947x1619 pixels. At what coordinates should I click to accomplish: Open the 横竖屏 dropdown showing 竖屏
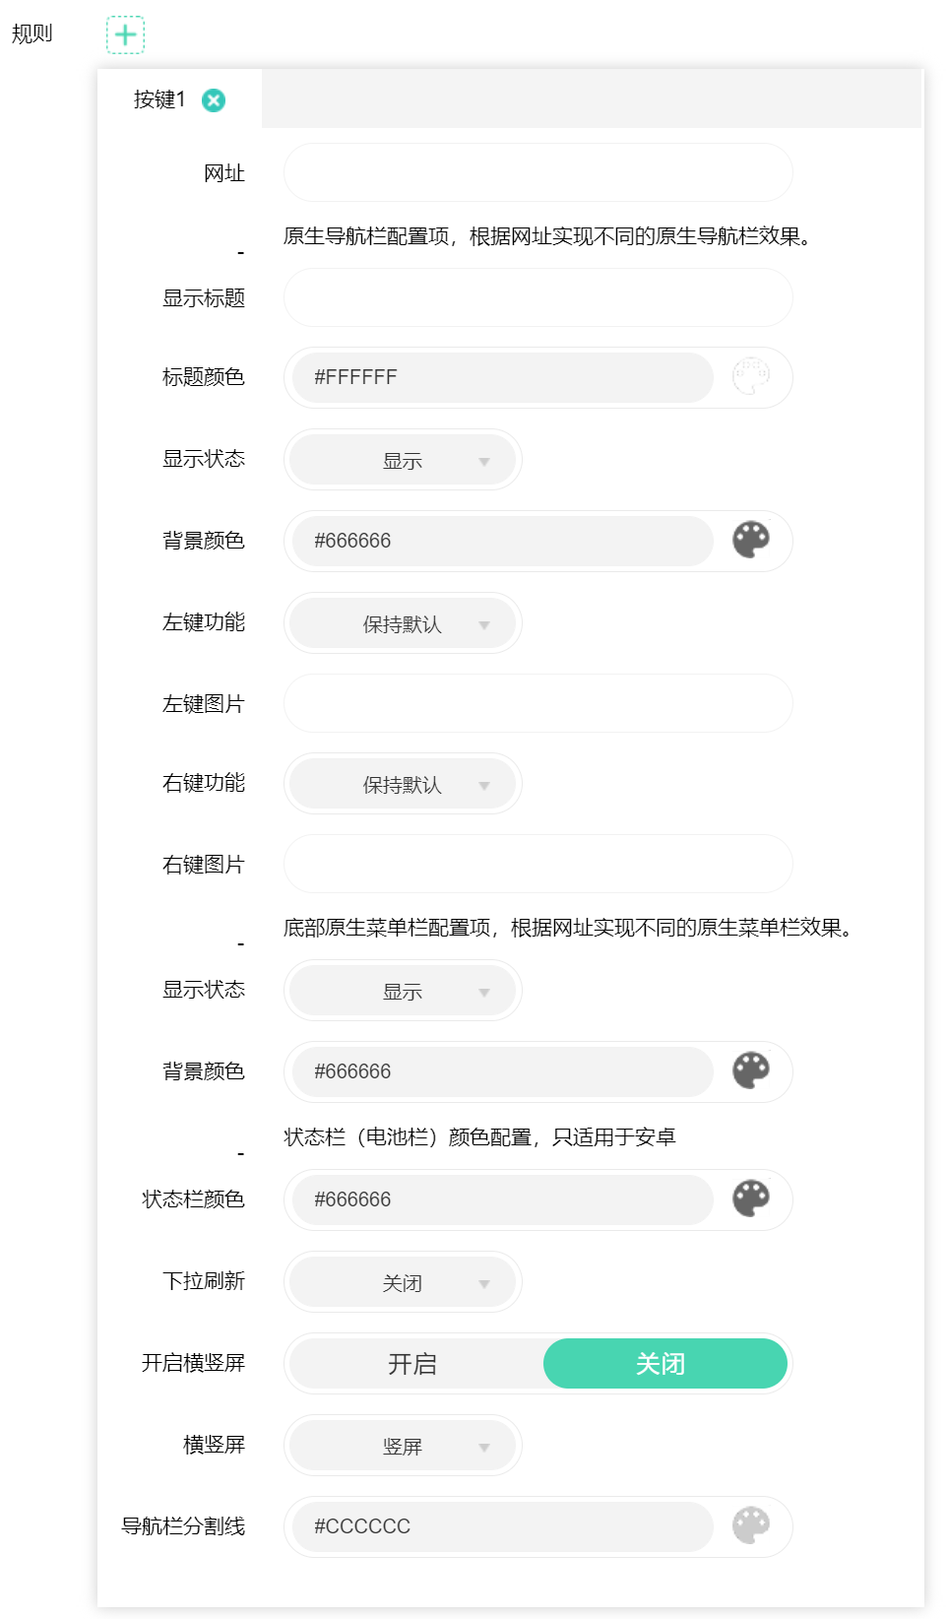coord(403,1446)
